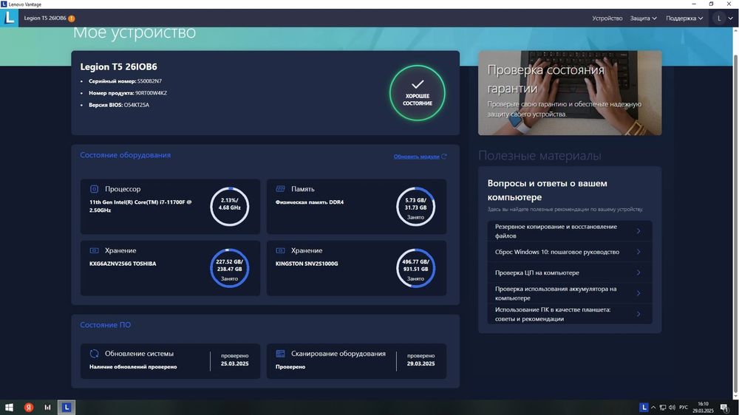The width and height of the screenshot is (739, 415).
Task: Click Lenovo Vantage tray icon
Action: pyautogui.click(x=644, y=408)
